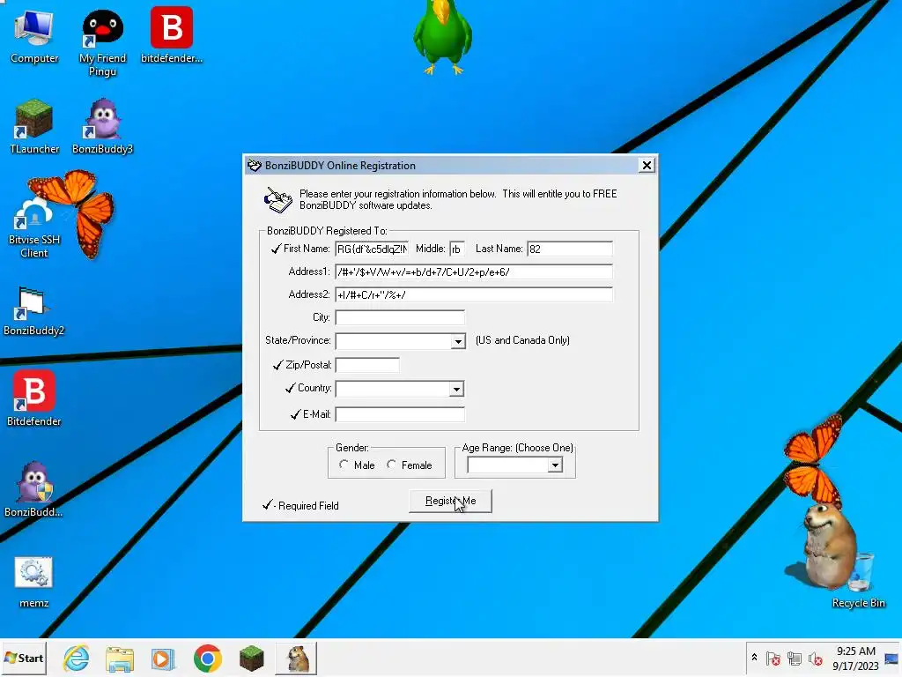Click in the Middle initial field
The height and width of the screenshot is (677, 902).
tap(457, 249)
